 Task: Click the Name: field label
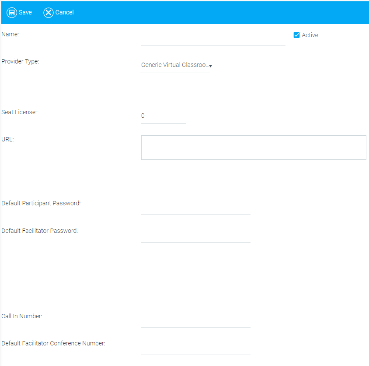point(10,34)
